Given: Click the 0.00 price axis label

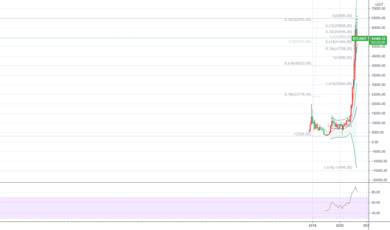Looking at the screenshot, I should pyautogui.click(x=375, y=142).
